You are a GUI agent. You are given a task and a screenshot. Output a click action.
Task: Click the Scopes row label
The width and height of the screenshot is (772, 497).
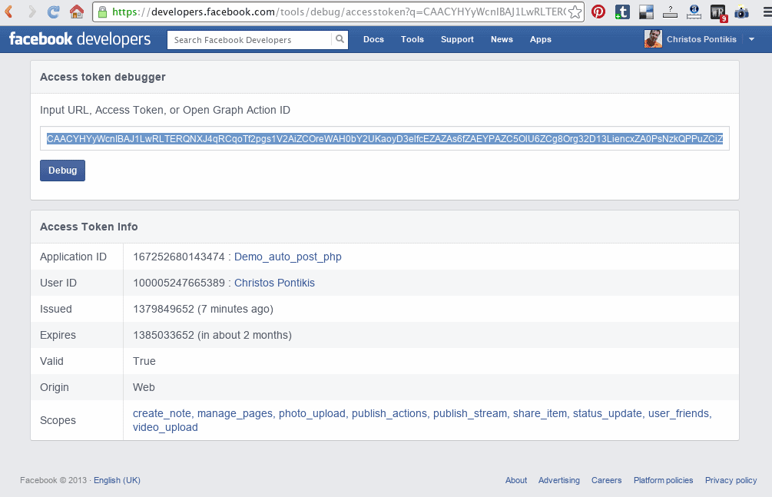click(x=58, y=420)
